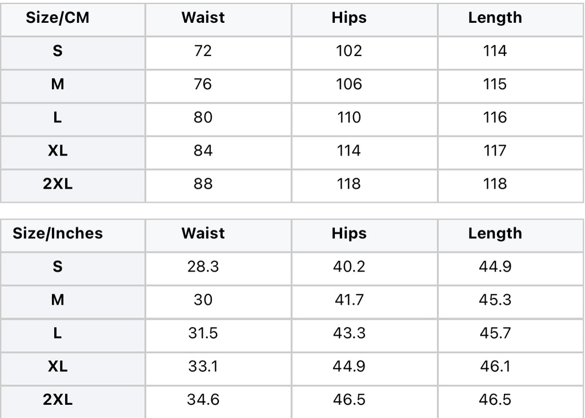Select length value 46.1 for size XL
585x418 pixels.
(x=495, y=367)
